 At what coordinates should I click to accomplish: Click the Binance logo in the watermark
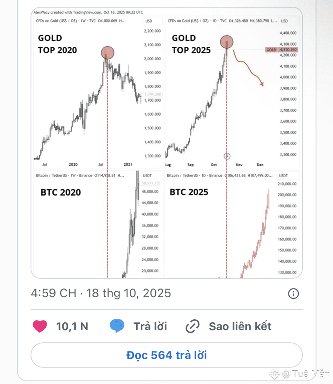[275, 374]
